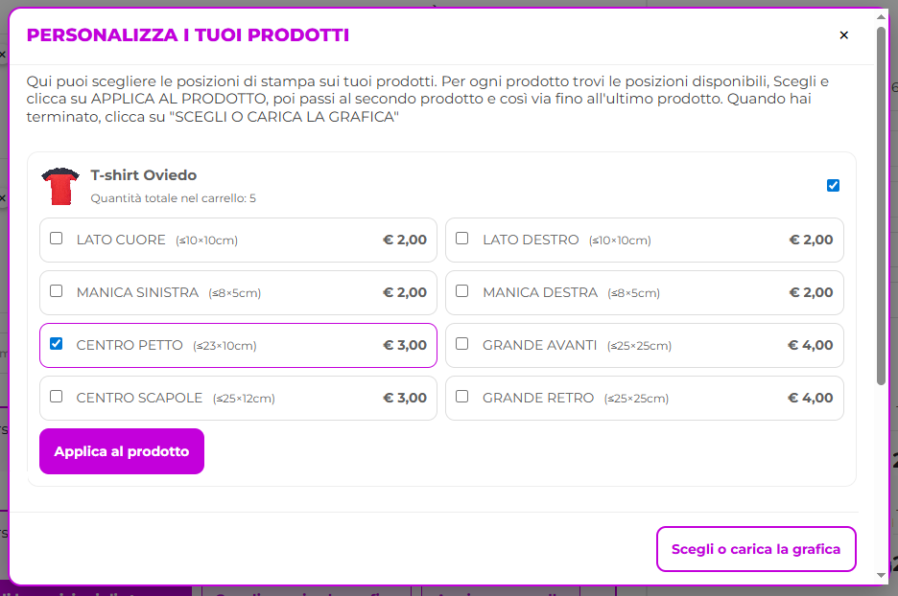Check the LATO DESTRO print position

tap(462, 239)
